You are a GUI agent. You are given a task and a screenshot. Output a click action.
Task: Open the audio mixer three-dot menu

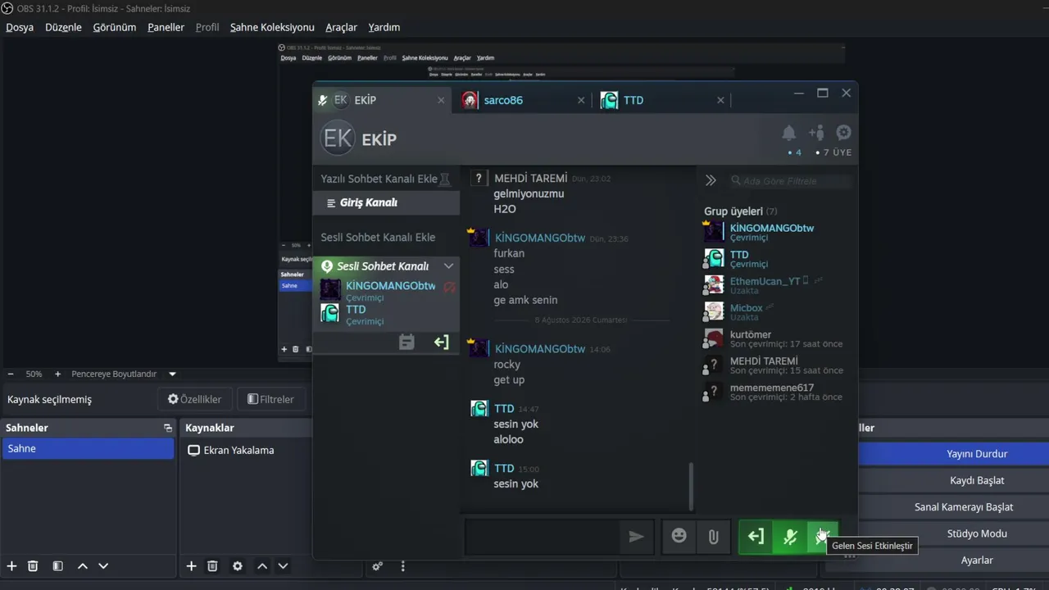point(402,566)
